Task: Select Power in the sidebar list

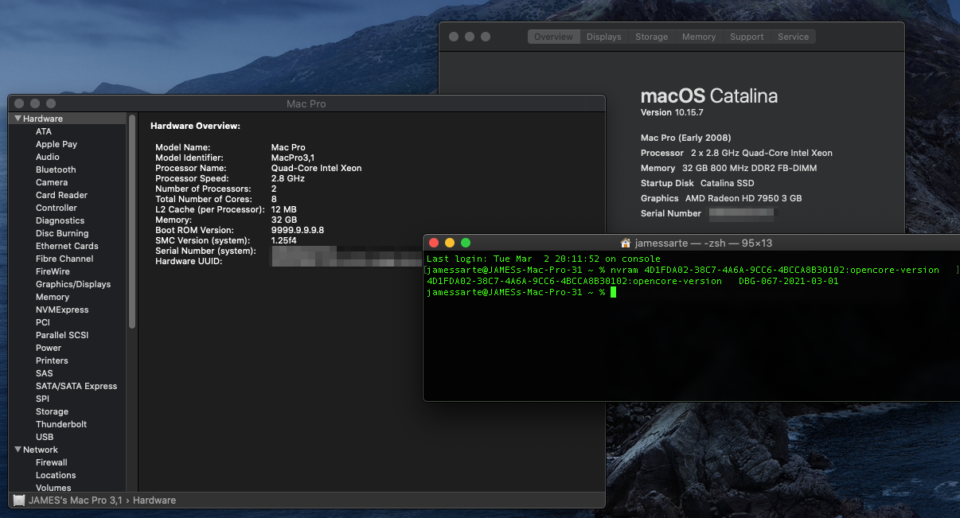Action: click(49, 348)
